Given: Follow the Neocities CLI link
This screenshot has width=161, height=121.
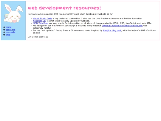Looking at the screenshot, I should coord(39,21).
